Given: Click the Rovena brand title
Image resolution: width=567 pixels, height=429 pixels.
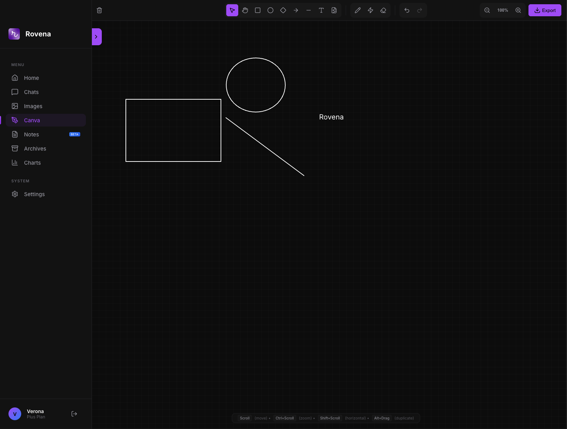Looking at the screenshot, I should click(38, 34).
